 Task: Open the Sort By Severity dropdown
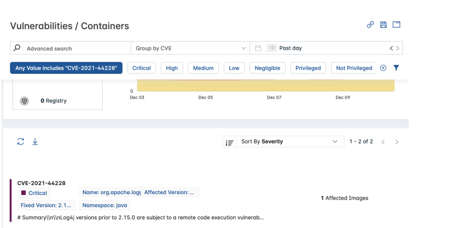click(x=289, y=142)
